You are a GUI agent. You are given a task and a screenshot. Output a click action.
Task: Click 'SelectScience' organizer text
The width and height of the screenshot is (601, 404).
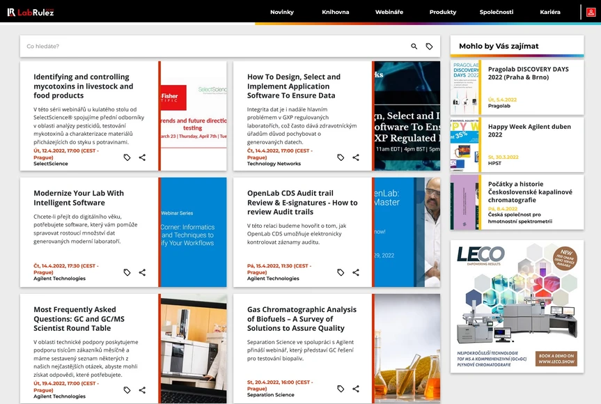click(51, 164)
